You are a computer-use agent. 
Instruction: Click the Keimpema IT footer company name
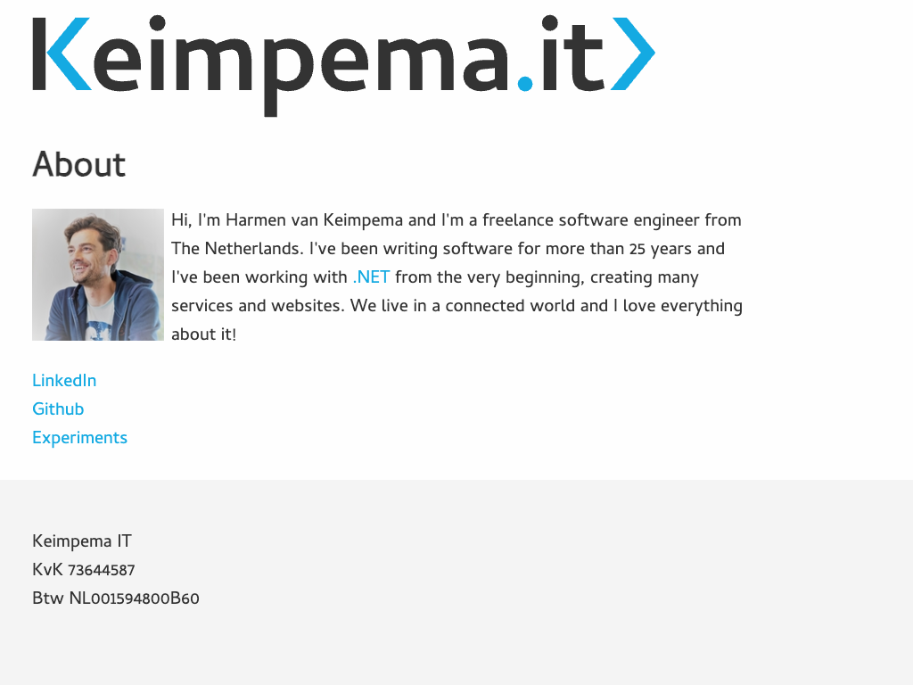[82, 541]
